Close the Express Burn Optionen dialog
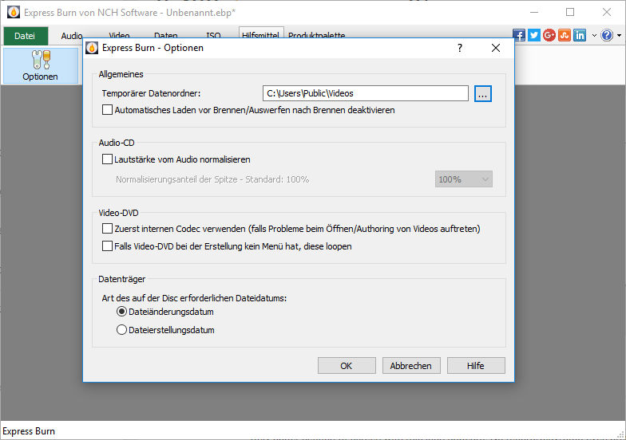 [x=495, y=48]
